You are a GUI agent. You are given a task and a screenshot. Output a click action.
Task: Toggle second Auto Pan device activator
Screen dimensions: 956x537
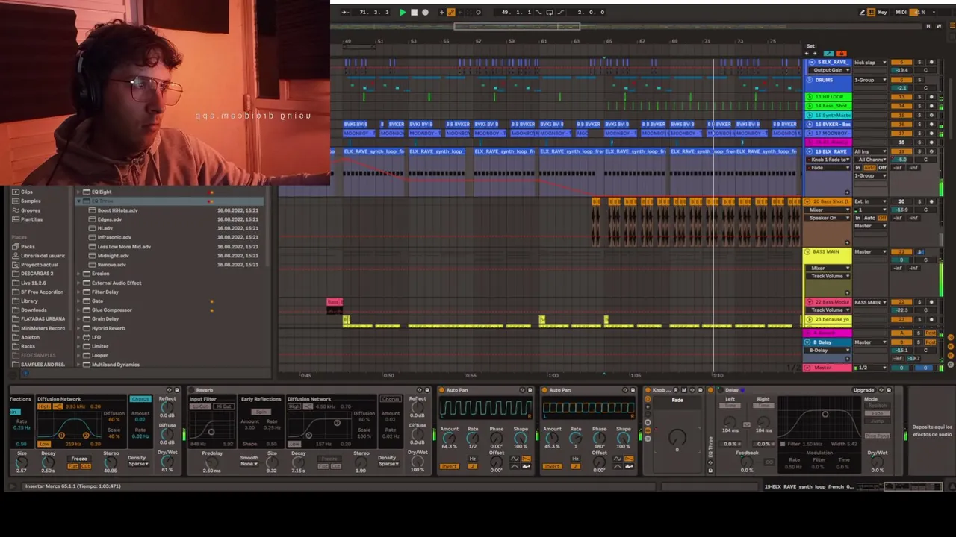point(544,390)
